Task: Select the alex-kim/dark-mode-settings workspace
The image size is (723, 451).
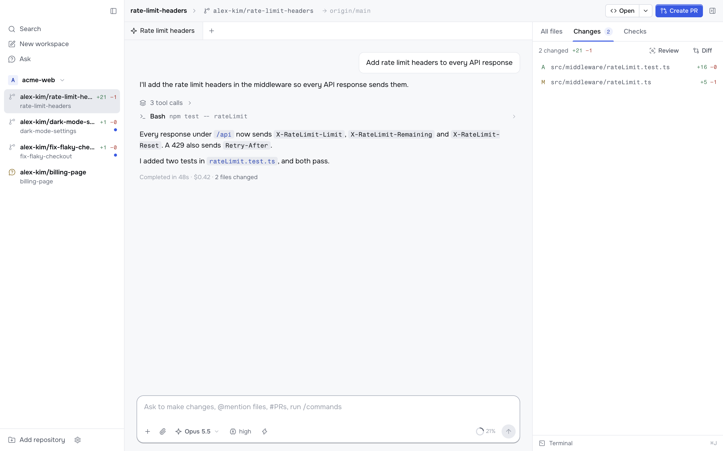Action: pyautogui.click(x=62, y=127)
